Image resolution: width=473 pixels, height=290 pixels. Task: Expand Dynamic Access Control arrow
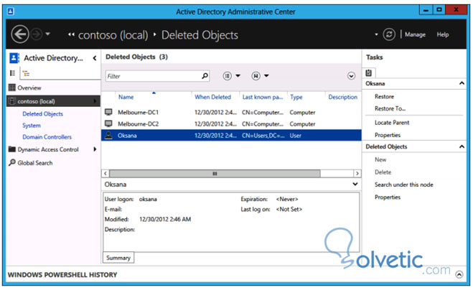[x=95, y=149]
